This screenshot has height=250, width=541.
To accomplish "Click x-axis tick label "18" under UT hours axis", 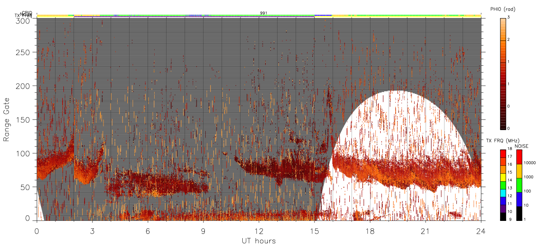I will click(370, 231).
